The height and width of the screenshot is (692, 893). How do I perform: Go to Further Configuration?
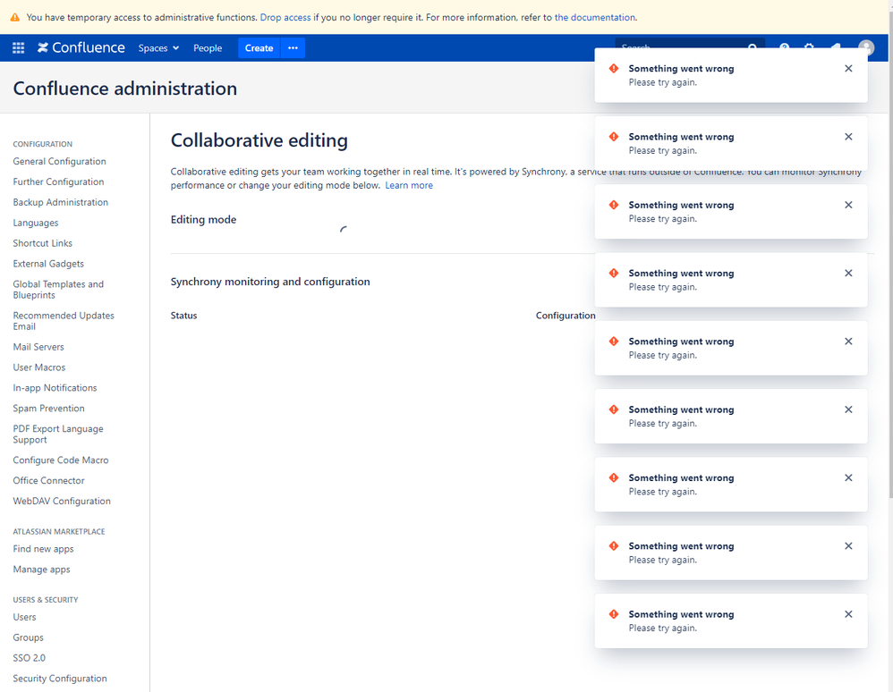coord(59,181)
